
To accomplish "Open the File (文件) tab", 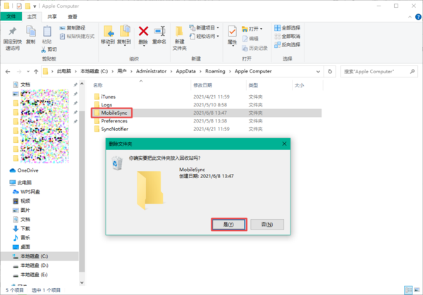I will (11, 16).
